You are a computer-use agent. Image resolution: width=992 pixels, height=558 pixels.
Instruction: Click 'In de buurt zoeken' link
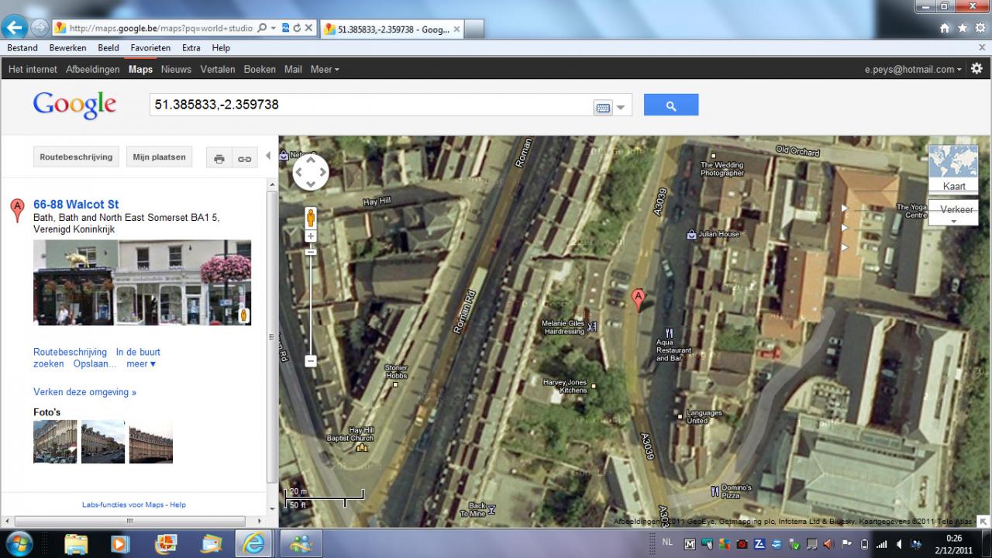pos(97,358)
